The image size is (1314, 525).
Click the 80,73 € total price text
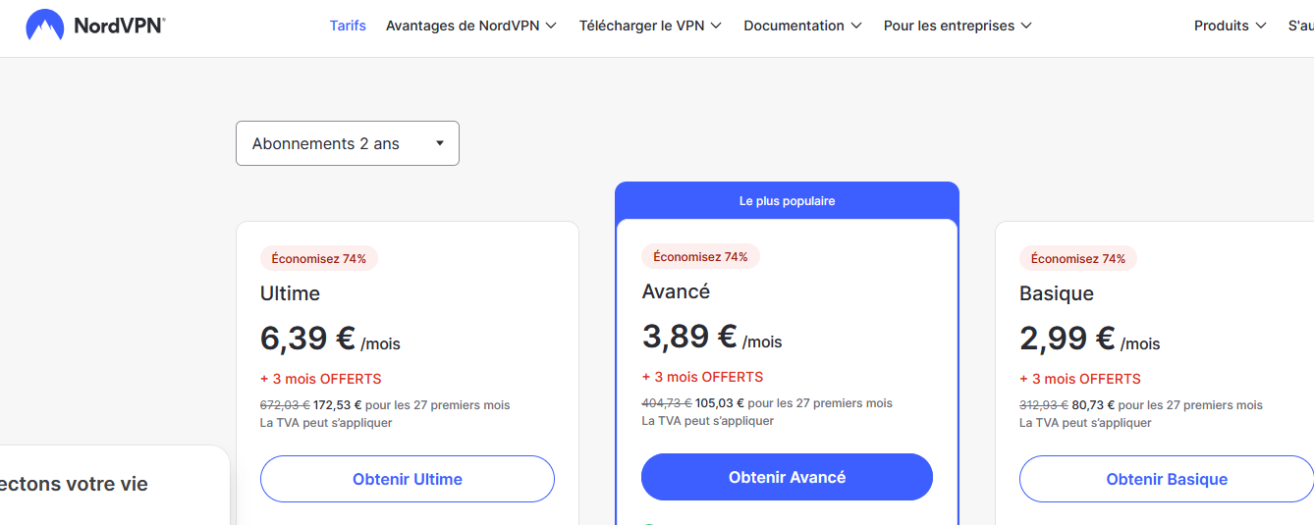[1093, 404]
